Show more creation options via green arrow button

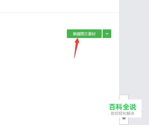point(107,34)
